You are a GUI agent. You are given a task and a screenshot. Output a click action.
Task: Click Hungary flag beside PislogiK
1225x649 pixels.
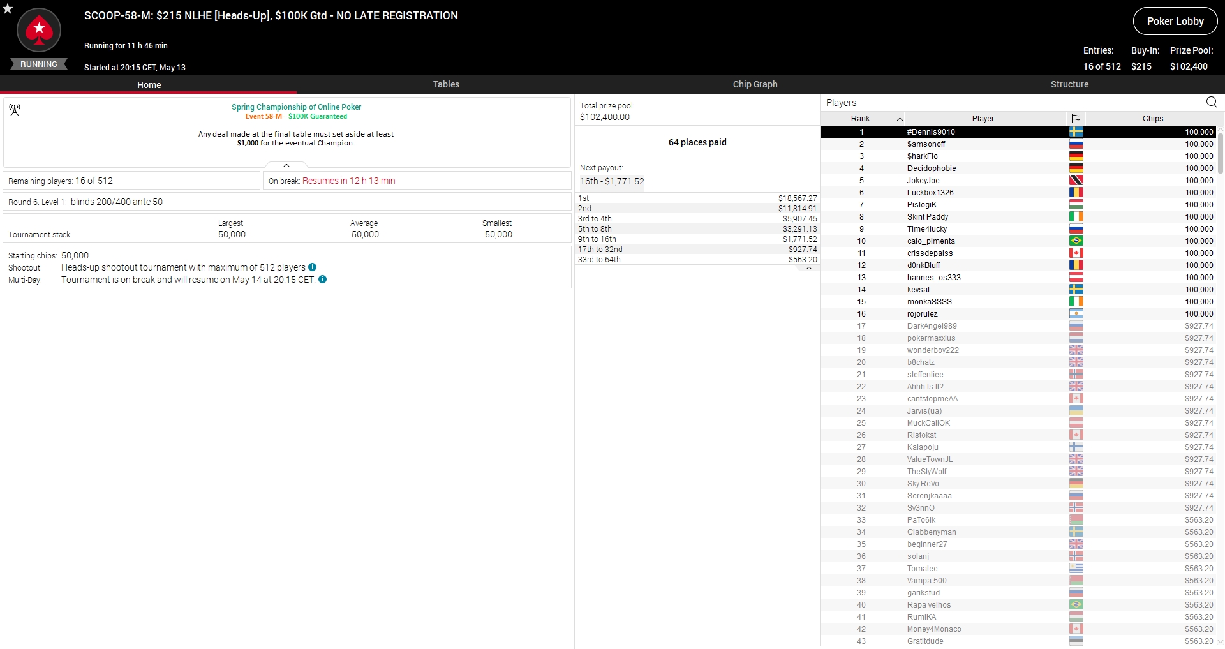pyautogui.click(x=1076, y=205)
